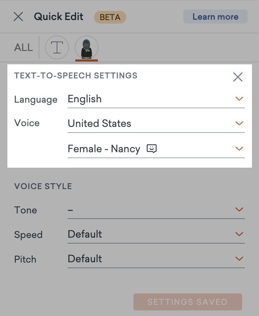Click the Settings Saved button
The width and height of the screenshot is (259, 316).
188,302
